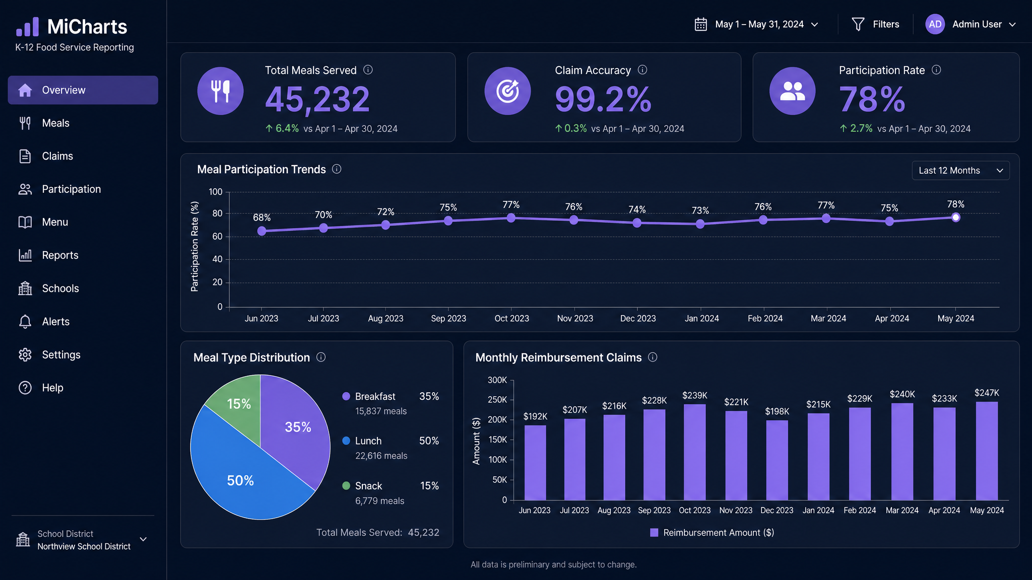Open the Settings page

pyautogui.click(x=83, y=355)
